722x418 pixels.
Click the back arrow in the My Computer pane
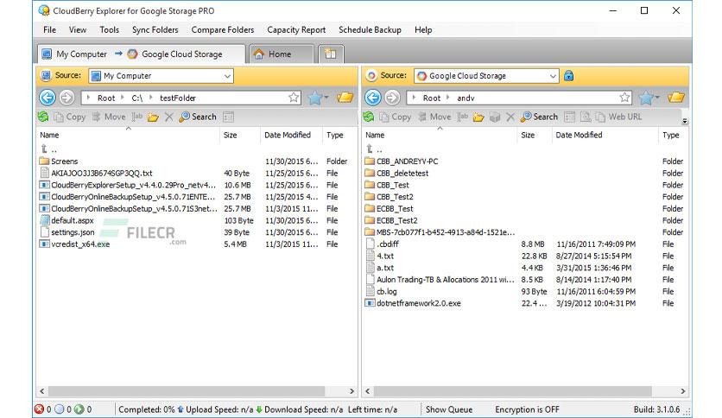tap(47, 98)
